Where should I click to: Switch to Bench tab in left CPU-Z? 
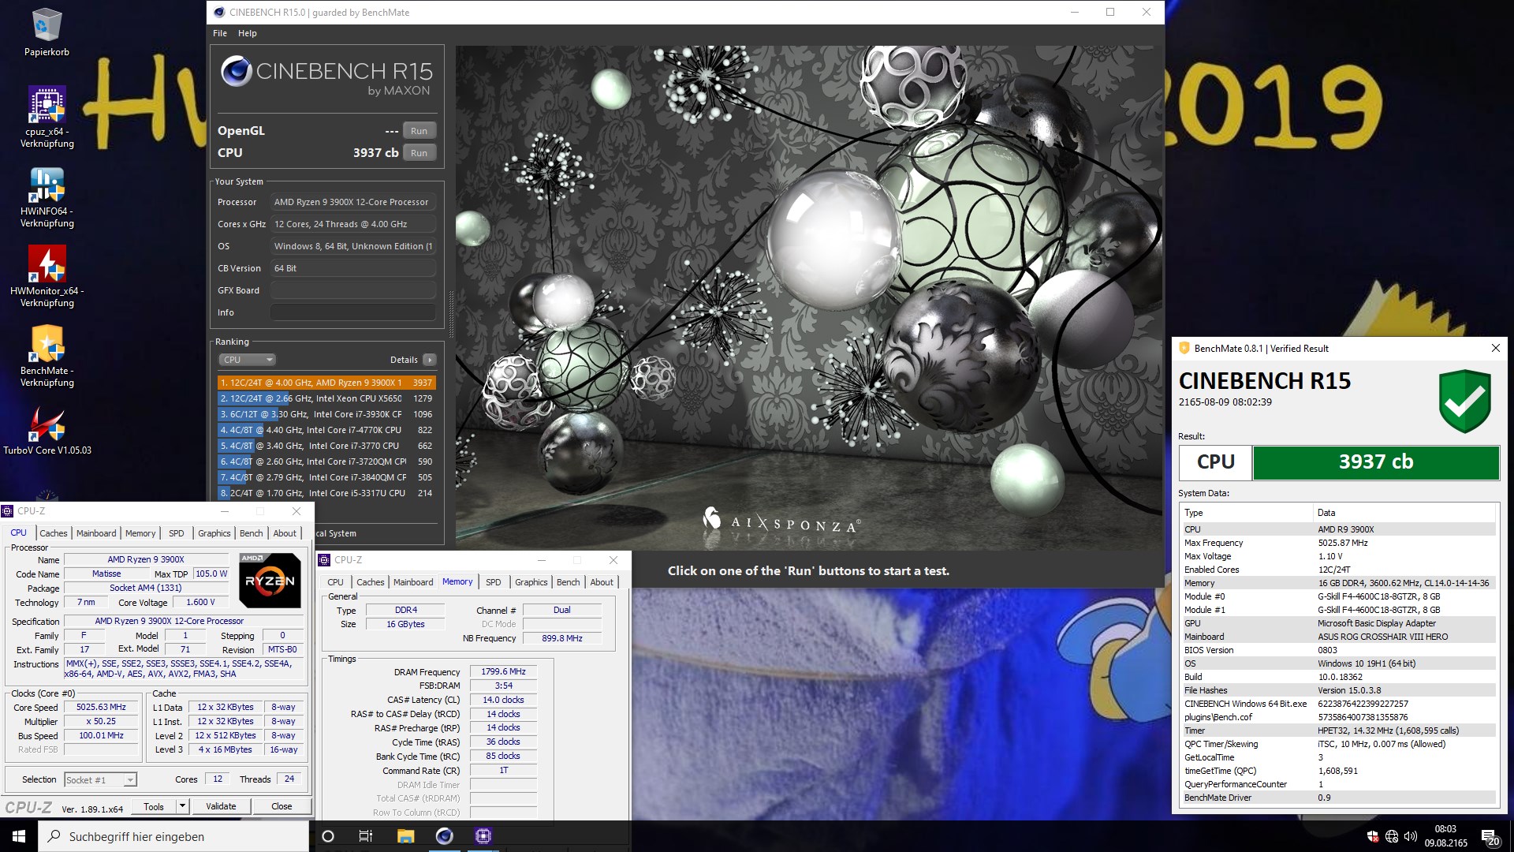(252, 533)
